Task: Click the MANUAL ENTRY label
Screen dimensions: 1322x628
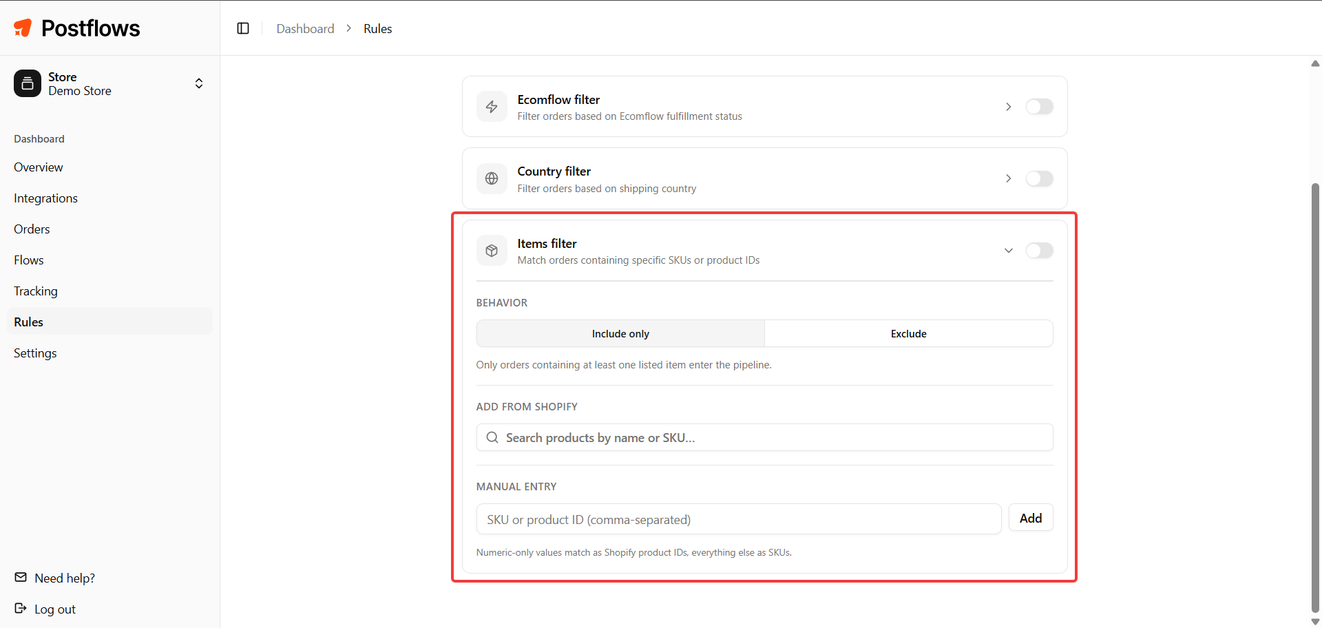Action: click(x=516, y=487)
